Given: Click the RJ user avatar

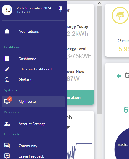Looking at the screenshot, I should pos(7,10).
